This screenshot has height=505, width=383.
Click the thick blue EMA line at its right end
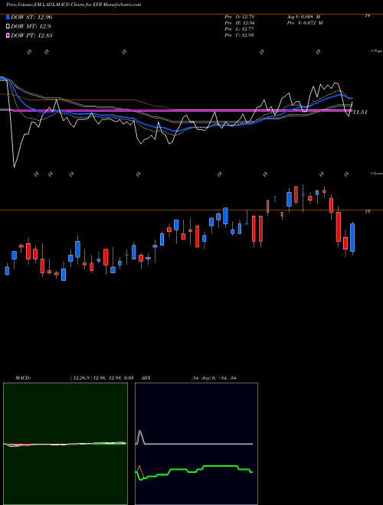pos(350,98)
